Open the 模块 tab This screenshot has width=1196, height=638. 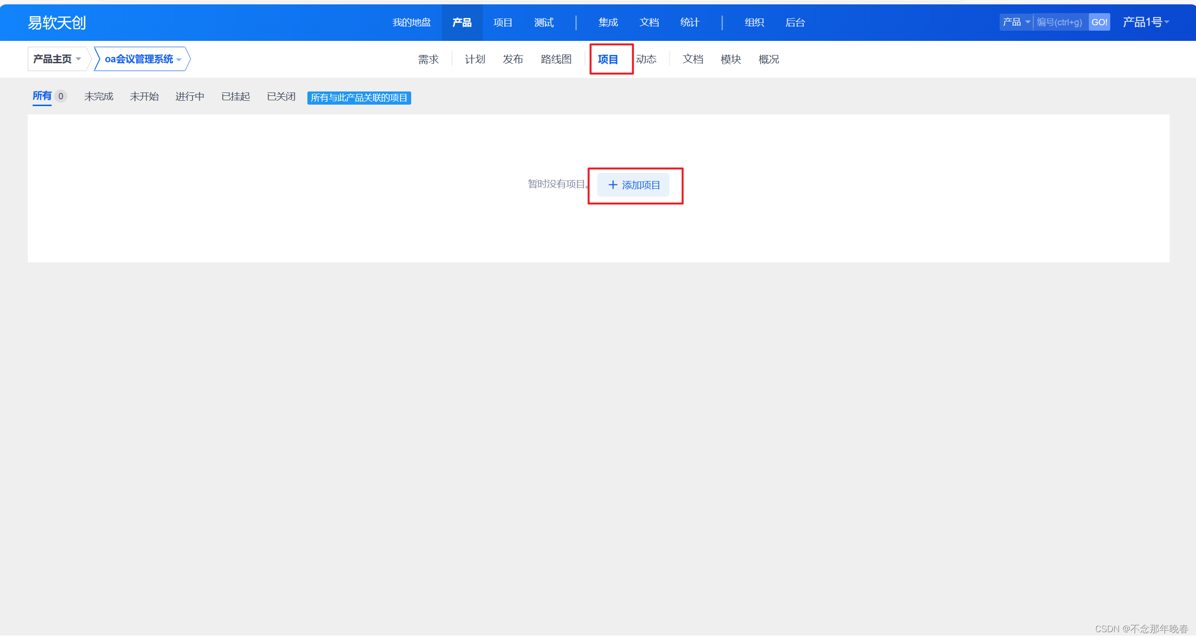pyautogui.click(x=731, y=59)
